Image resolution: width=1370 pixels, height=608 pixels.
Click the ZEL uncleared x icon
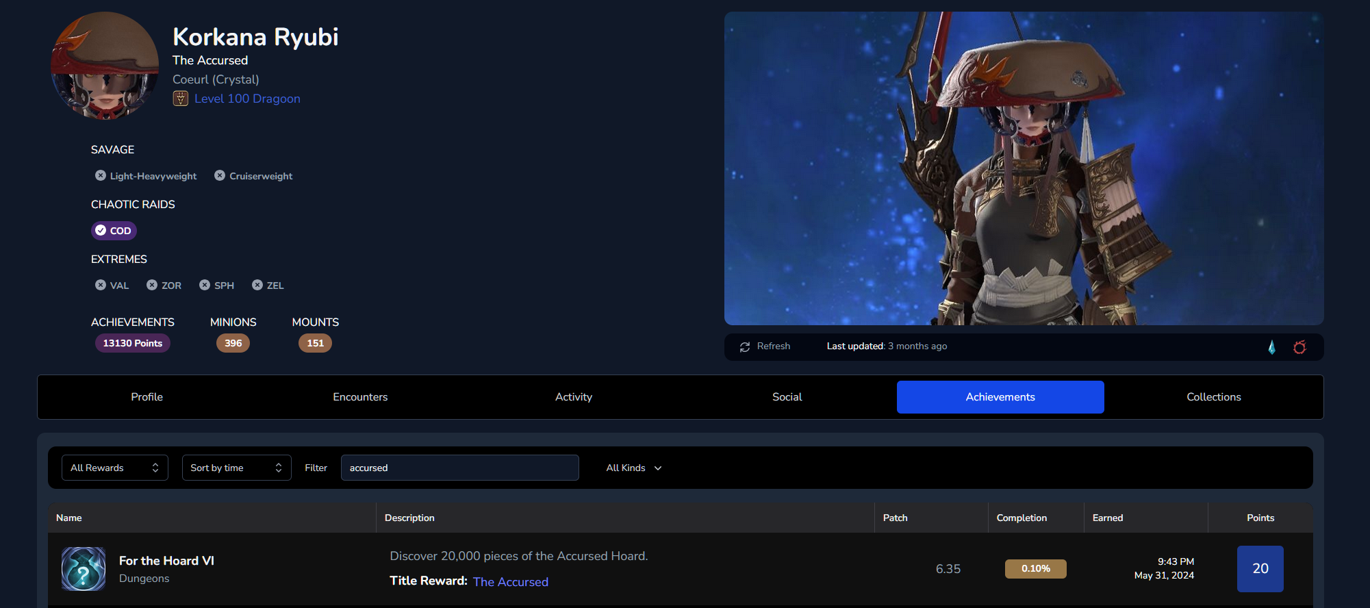pyautogui.click(x=257, y=286)
